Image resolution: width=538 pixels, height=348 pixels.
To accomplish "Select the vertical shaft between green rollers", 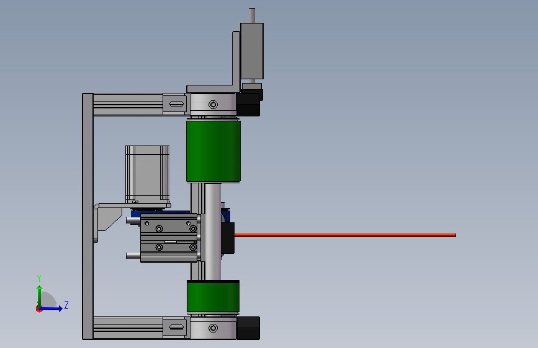I will 213,232.
